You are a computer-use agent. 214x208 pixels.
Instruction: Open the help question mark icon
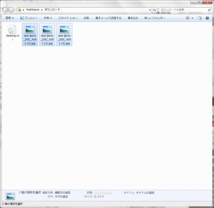tap(207, 18)
